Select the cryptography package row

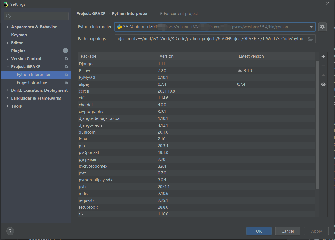pos(197,112)
